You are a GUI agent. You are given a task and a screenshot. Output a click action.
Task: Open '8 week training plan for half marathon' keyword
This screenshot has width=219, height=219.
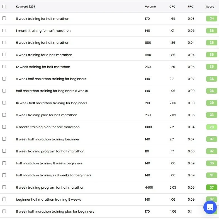47,115
